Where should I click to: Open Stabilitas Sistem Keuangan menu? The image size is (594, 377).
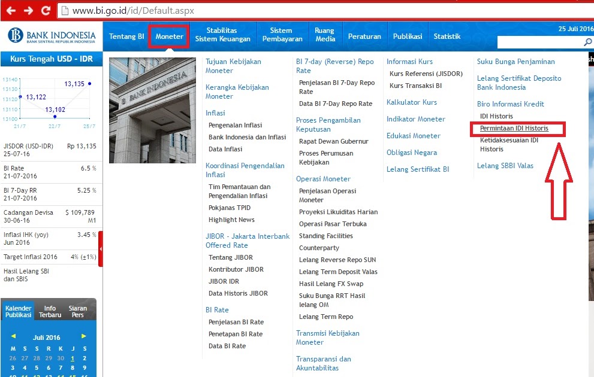(x=223, y=35)
